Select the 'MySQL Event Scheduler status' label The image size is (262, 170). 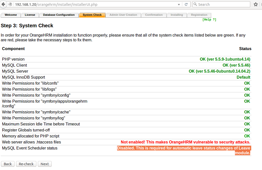click(30, 148)
